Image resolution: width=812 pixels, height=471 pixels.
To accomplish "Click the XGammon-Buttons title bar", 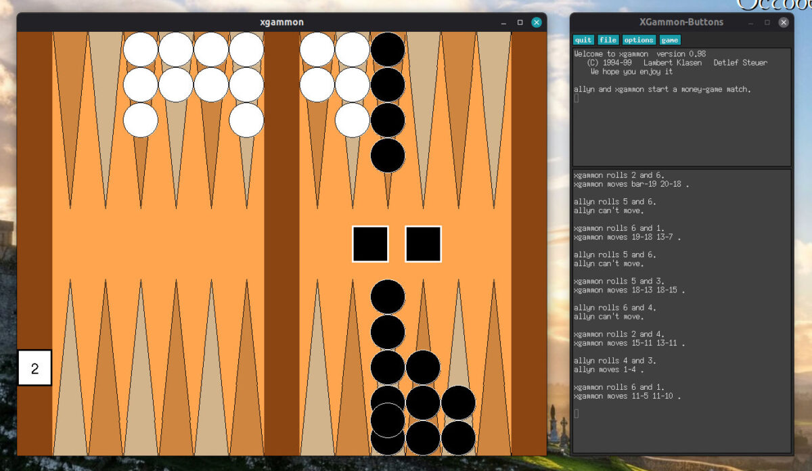I will point(681,22).
